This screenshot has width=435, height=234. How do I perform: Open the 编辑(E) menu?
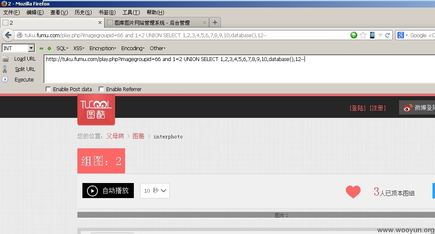[x=35, y=13]
